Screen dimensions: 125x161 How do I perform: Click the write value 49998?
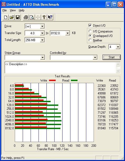click(x=102, y=93)
